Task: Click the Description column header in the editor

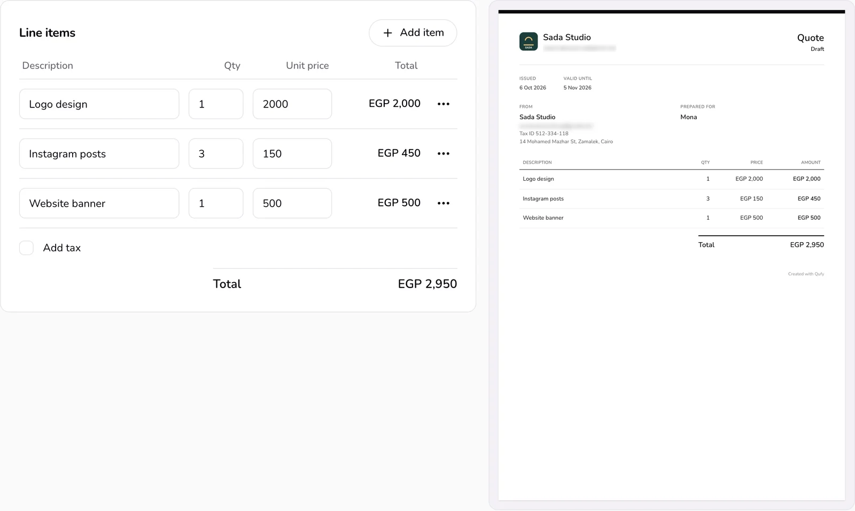Action: click(x=48, y=66)
